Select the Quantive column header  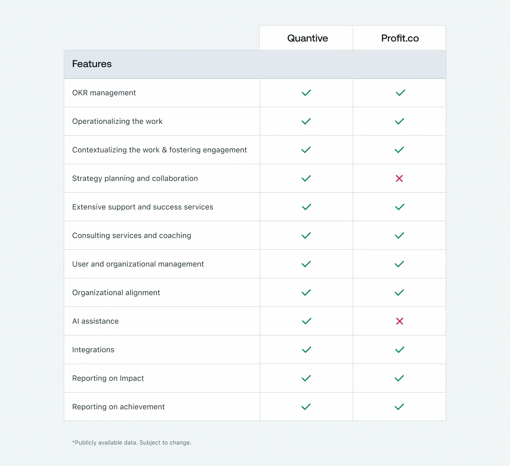click(x=307, y=38)
